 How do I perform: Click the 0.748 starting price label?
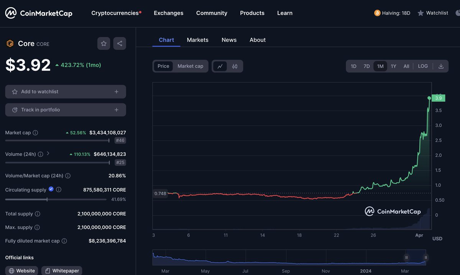[160, 193]
